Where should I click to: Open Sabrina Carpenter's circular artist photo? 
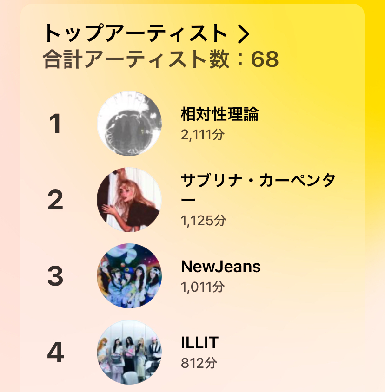tap(129, 200)
